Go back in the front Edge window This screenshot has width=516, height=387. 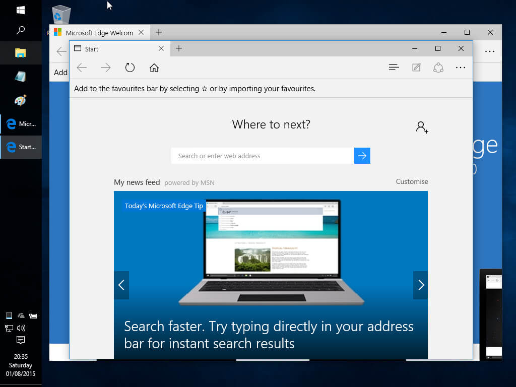pos(82,68)
